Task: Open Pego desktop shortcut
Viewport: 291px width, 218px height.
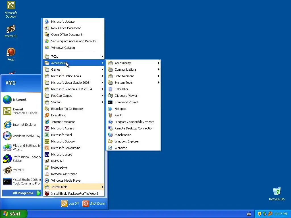Action: click(x=11, y=54)
